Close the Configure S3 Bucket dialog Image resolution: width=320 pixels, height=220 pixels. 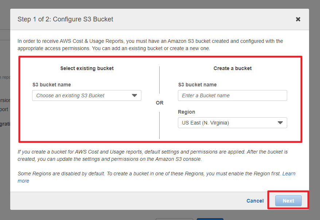298,19
